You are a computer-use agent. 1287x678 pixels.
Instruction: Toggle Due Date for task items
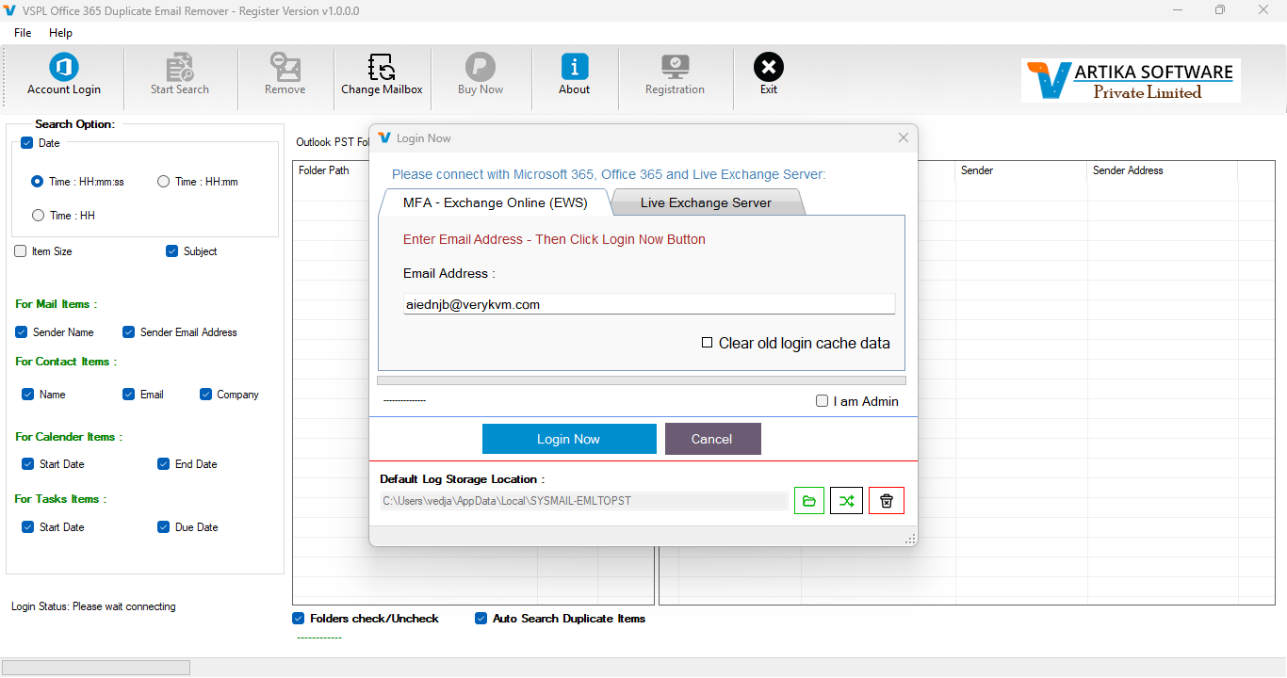165,527
